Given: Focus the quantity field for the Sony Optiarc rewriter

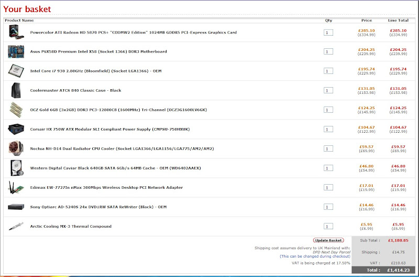Looking at the screenshot, I should (328, 207).
